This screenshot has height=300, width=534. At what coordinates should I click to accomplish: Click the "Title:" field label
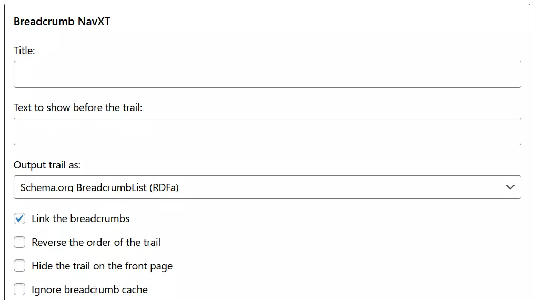(x=24, y=51)
